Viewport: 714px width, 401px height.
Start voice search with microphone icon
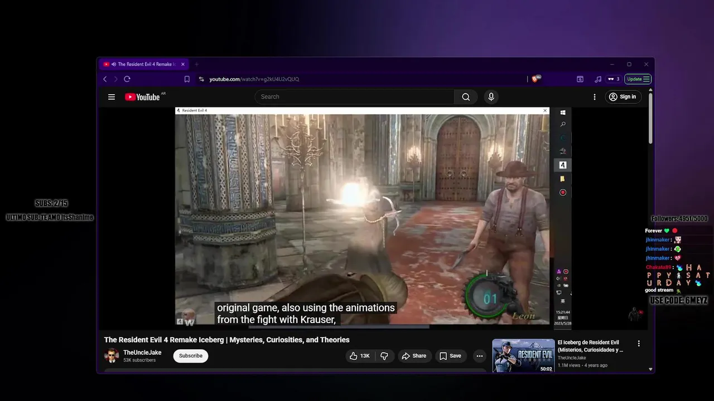point(491,97)
